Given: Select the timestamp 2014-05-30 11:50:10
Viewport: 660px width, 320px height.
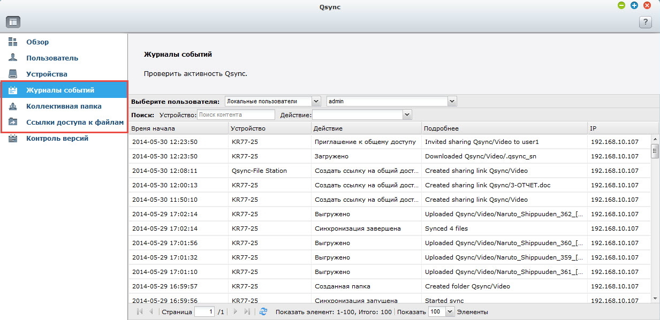Looking at the screenshot, I should pyautogui.click(x=165, y=200).
